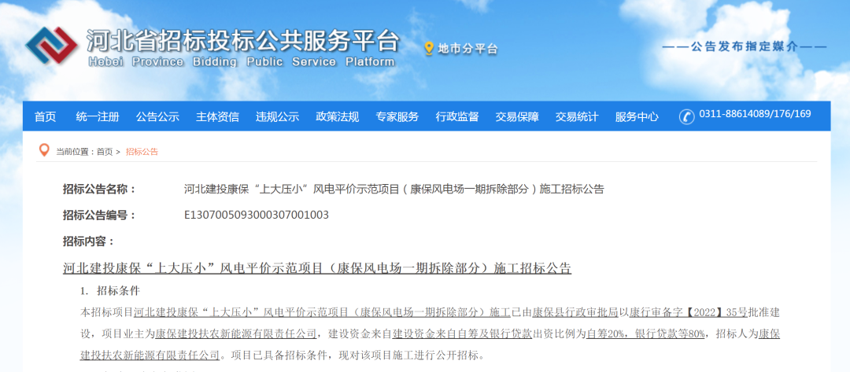
Task: Click the orange breadcrumb location pin icon
Action: tap(43, 150)
